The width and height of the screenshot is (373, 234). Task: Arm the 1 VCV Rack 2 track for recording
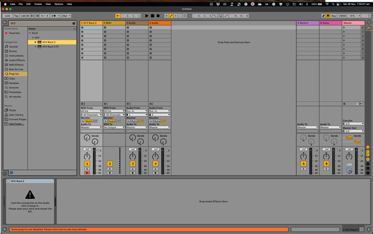point(87,173)
